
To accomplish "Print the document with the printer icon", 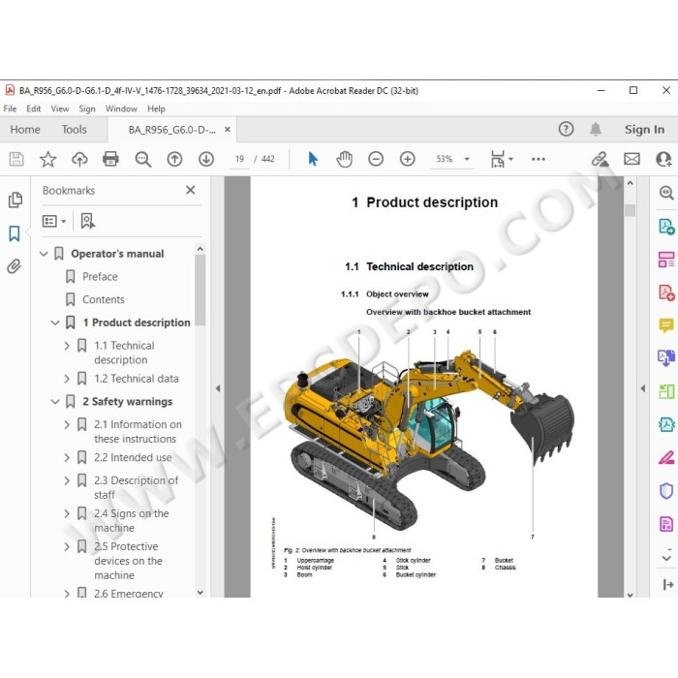I will [x=110, y=159].
